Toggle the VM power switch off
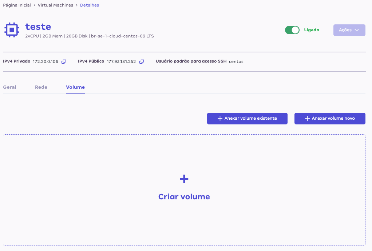The height and width of the screenshot is (251, 372). tap(292, 30)
